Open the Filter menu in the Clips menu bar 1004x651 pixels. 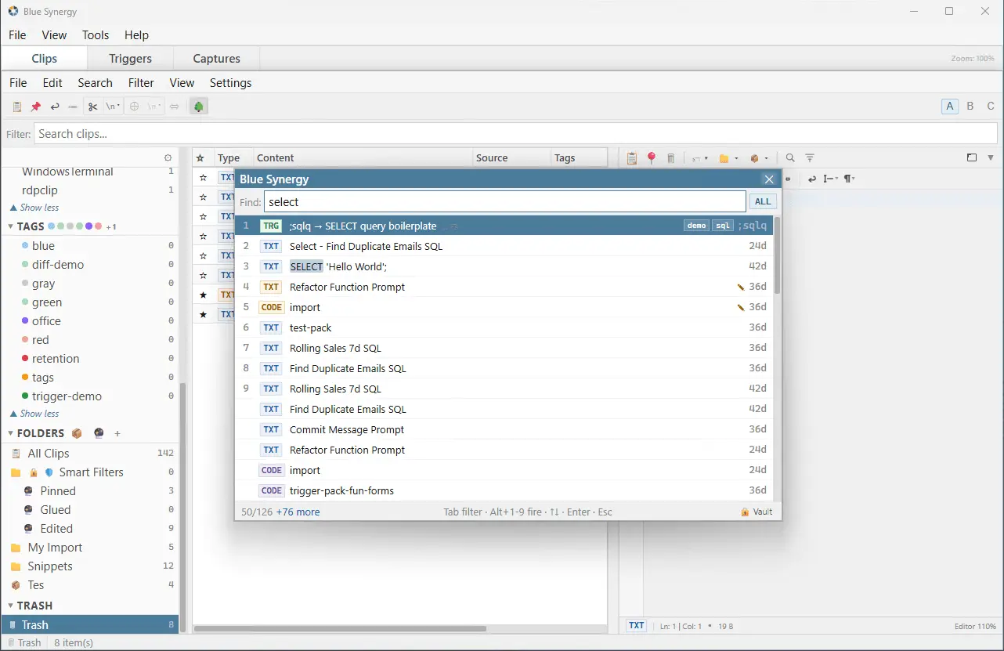click(x=141, y=83)
